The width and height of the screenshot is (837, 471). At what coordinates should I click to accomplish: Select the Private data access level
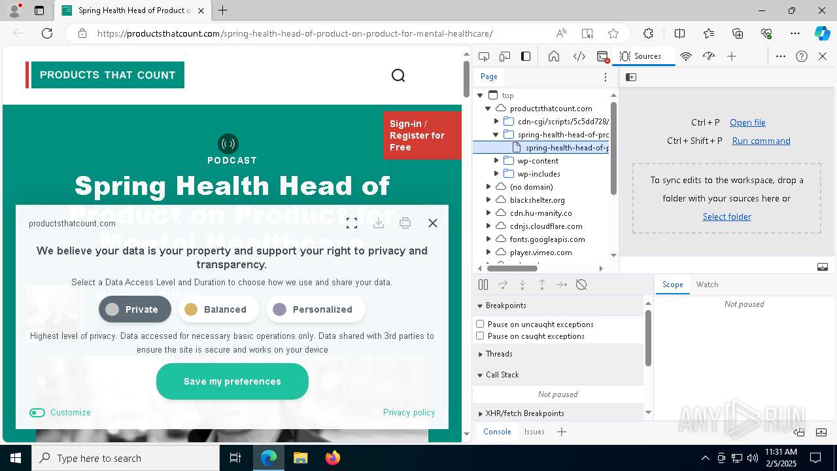tap(135, 309)
